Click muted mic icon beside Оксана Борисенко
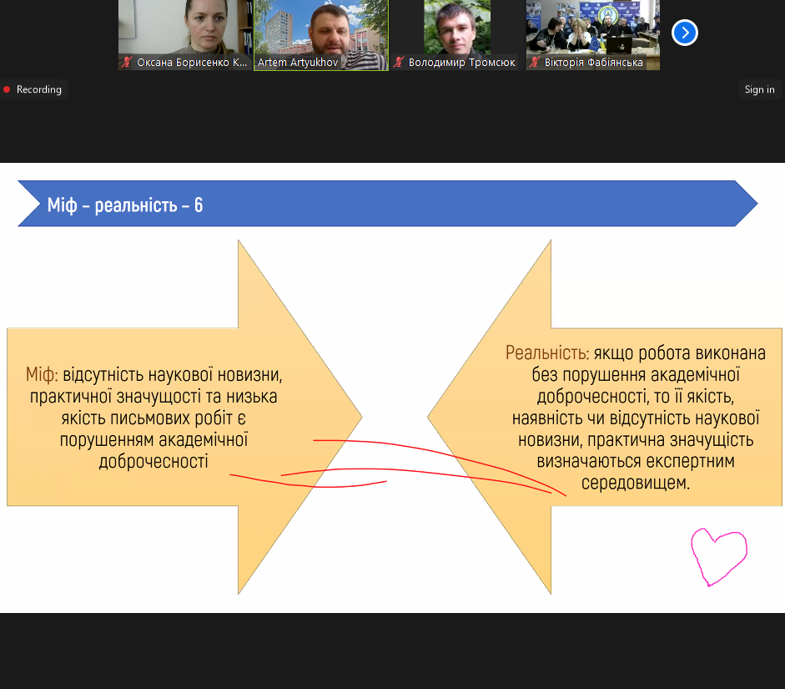Image resolution: width=785 pixels, height=689 pixels. 128,63
